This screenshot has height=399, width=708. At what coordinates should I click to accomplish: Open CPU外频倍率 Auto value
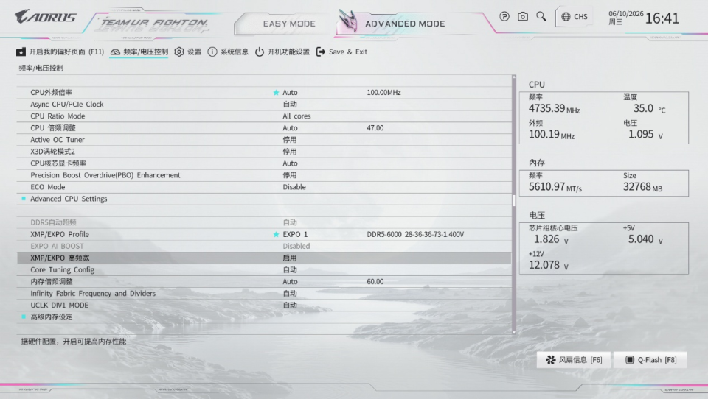[x=290, y=93]
